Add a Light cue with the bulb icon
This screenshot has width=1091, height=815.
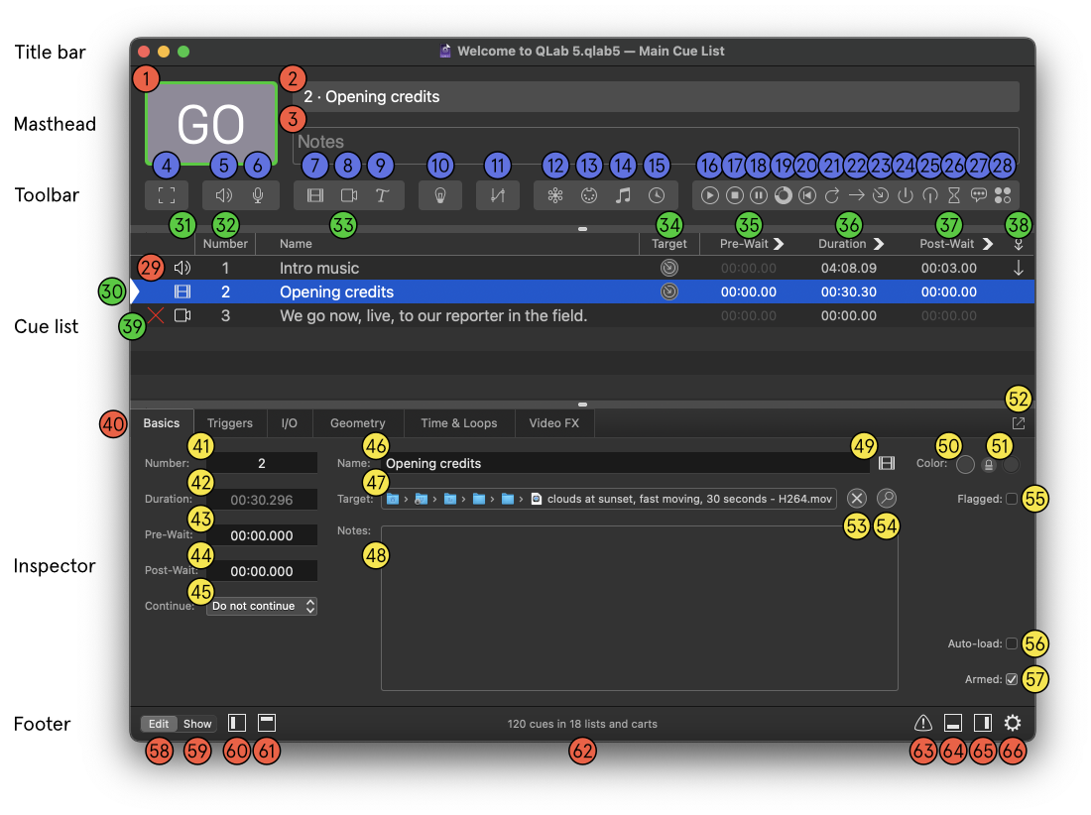point(439,194)
